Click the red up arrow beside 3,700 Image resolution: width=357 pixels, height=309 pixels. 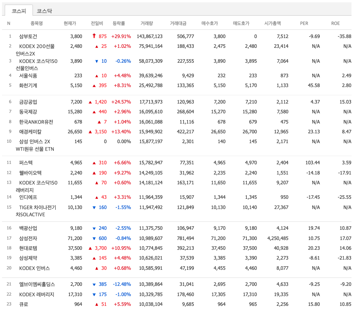click(x=90, y=248)
